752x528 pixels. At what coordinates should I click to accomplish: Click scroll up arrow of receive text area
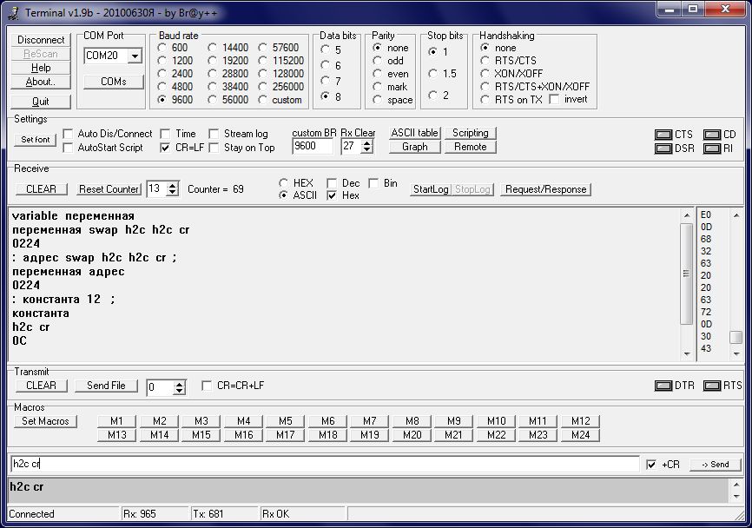tap(687, 215)
